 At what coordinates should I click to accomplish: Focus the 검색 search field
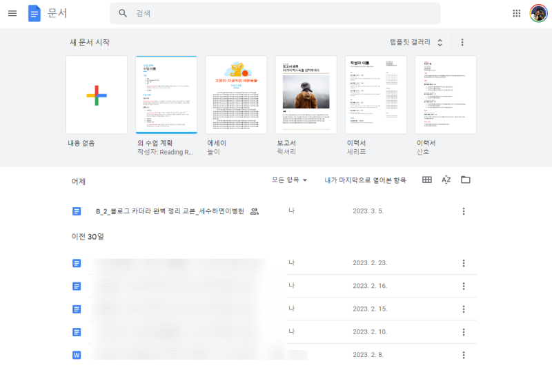click(x=275, y=13)
